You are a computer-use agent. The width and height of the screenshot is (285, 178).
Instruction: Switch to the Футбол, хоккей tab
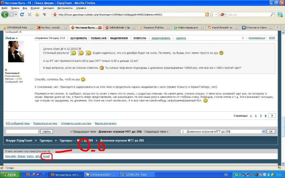51,28
